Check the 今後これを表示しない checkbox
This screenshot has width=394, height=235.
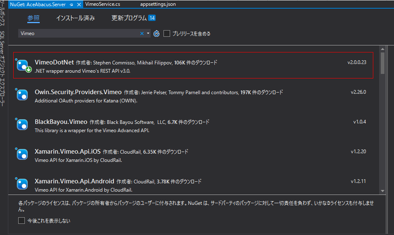22,221
